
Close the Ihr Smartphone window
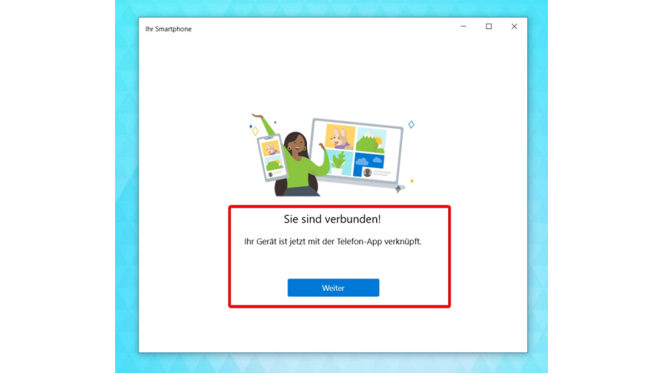[514, 26]
